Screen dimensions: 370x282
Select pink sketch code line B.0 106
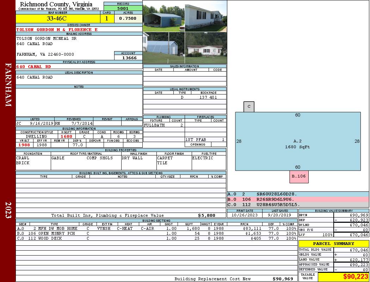(298, 200)
